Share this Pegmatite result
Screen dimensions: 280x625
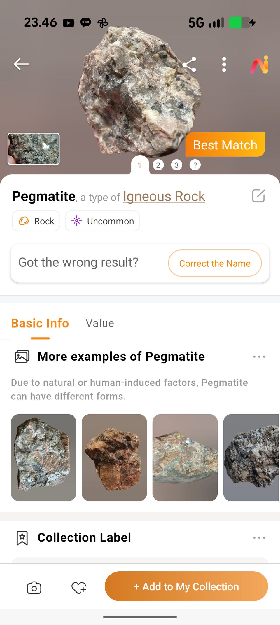[x=189, y=64]
